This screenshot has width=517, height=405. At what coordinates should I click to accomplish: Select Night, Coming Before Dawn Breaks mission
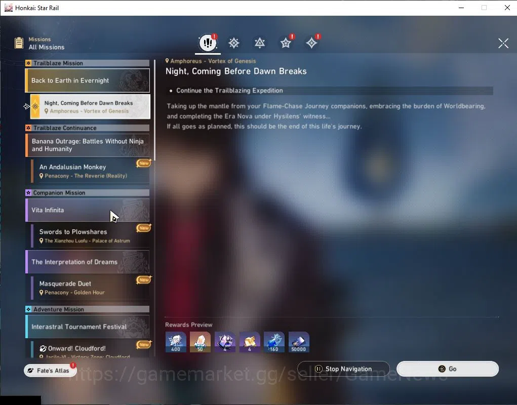(x=90, y=106)
